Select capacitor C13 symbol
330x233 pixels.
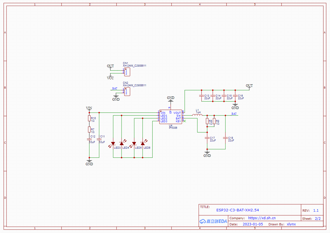click(x=201, y=96)
